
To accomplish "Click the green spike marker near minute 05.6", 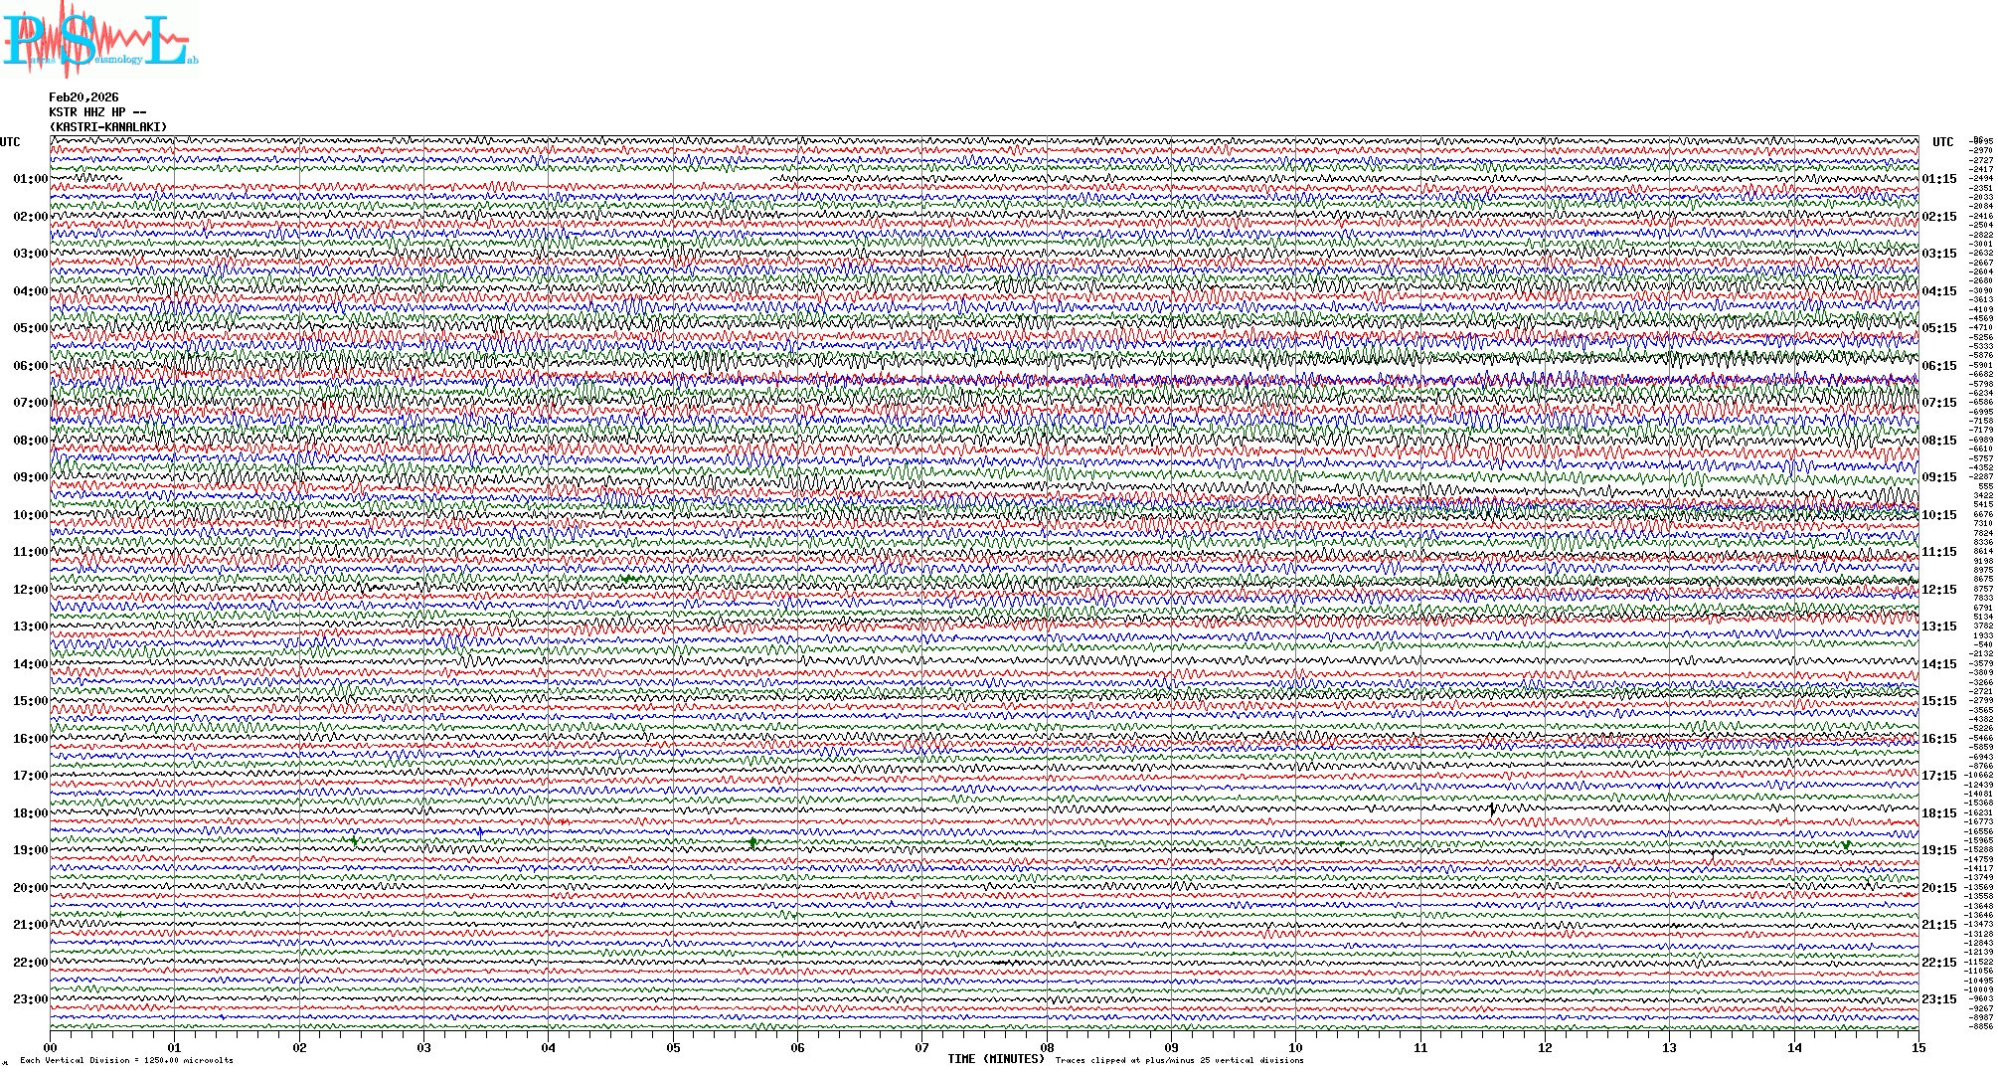I will [752, 843].
